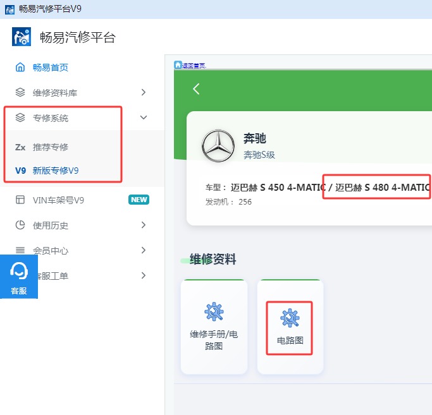Click the gear-wrench icon on 维修手册/电路图
This screenshot has height=415, width=432.
click(x=214, y=311)
